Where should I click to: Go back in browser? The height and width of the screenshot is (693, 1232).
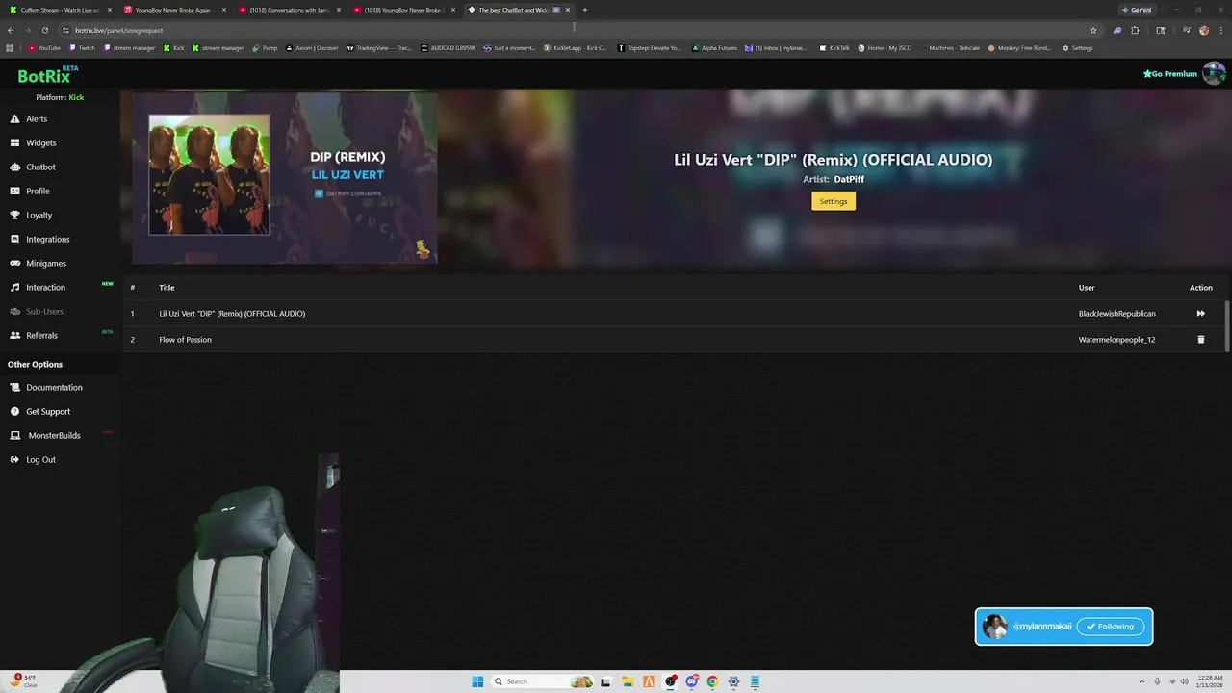(10, 30)
